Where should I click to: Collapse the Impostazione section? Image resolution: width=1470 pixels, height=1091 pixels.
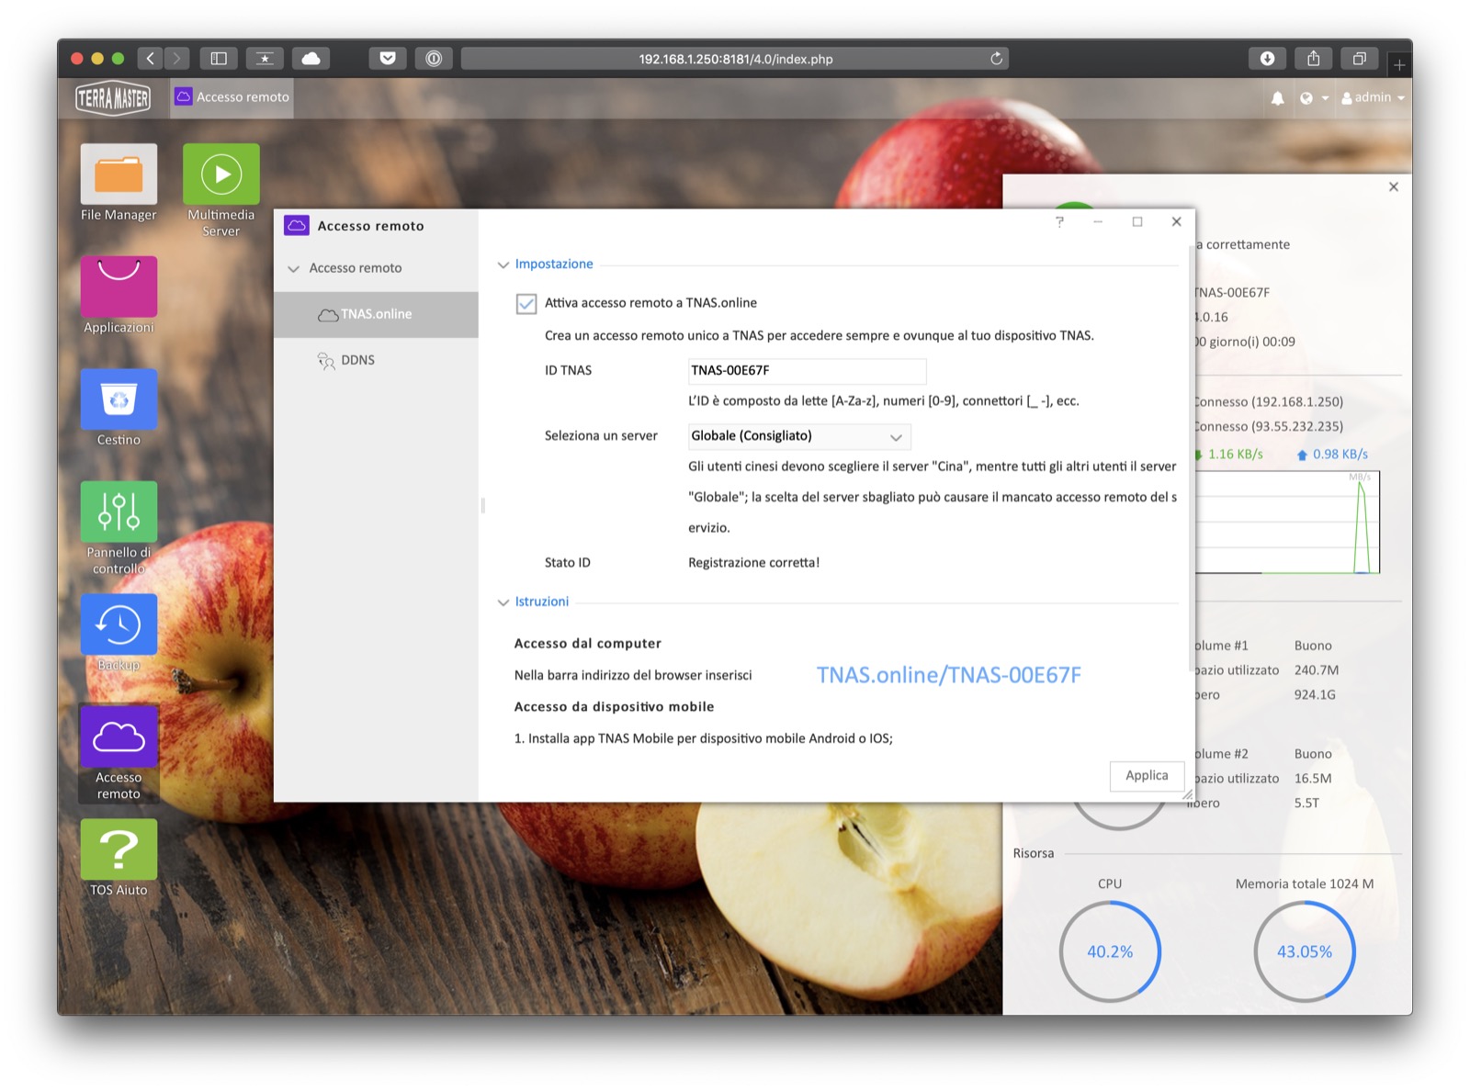(503, 265)
